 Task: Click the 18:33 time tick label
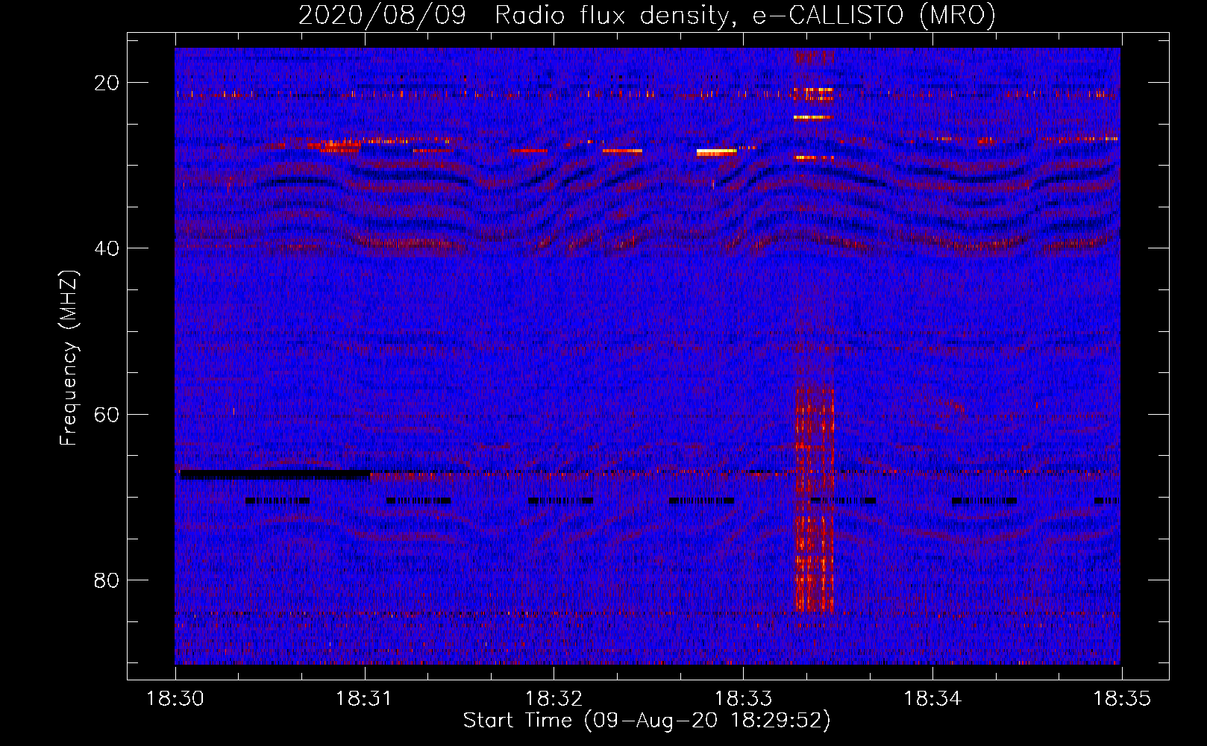click(743, 699)
